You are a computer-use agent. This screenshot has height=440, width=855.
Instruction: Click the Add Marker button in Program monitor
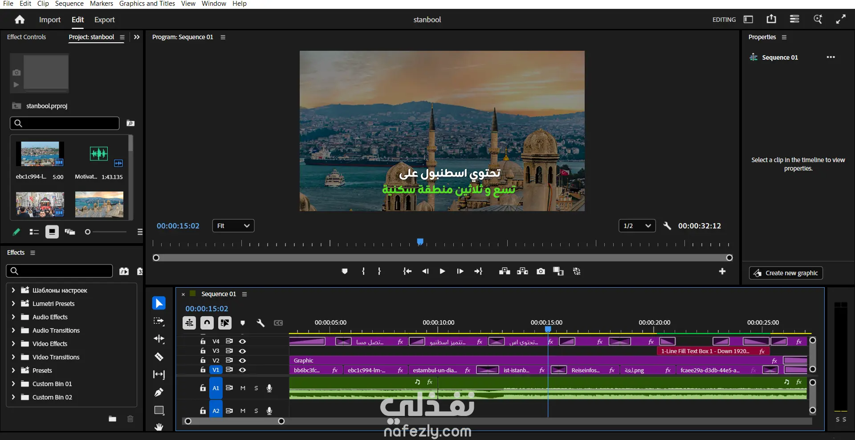(x=344, y=271)
